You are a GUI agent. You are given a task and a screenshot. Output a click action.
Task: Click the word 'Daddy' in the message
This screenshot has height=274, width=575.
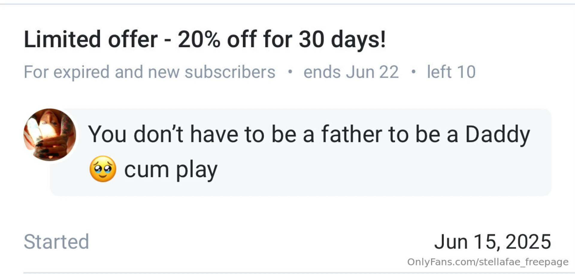tap(497, 135)
